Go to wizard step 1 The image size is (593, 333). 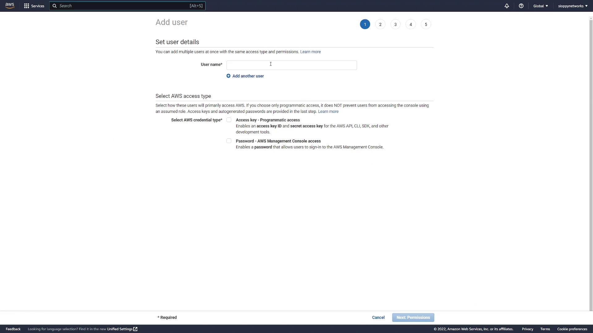click(x=365, y=24)
